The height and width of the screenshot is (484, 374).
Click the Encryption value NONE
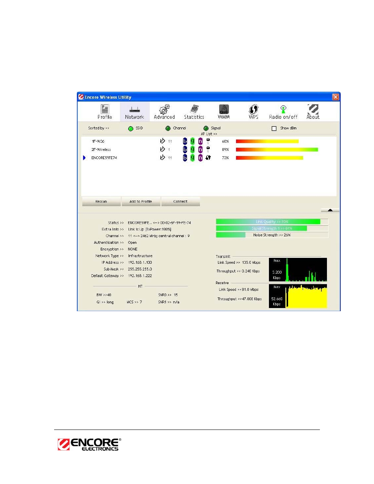click(x=133, y=249)
